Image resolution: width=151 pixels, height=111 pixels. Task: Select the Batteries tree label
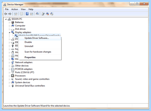tap(19, 22)
